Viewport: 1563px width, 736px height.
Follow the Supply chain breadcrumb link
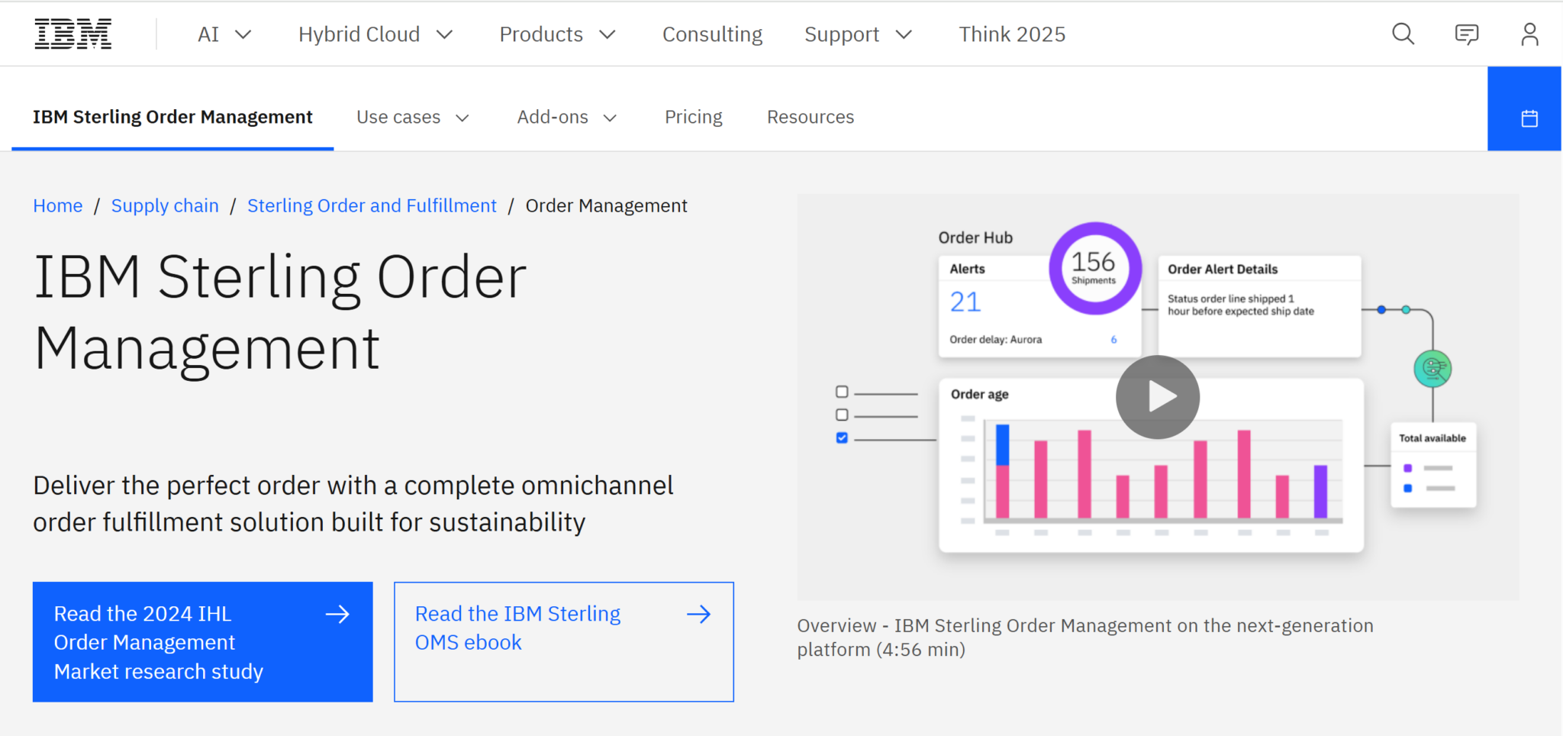[x=164, y=205]
